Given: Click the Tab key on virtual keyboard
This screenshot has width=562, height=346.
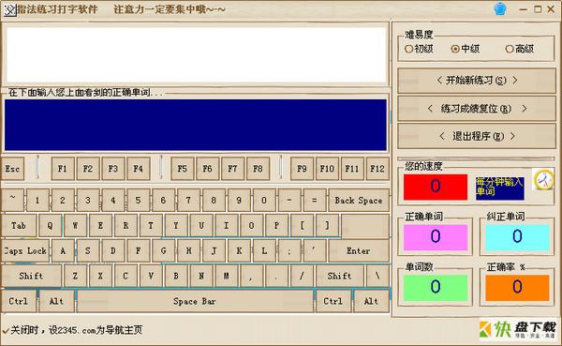Looking at the screenshot, I should (19, 225).
